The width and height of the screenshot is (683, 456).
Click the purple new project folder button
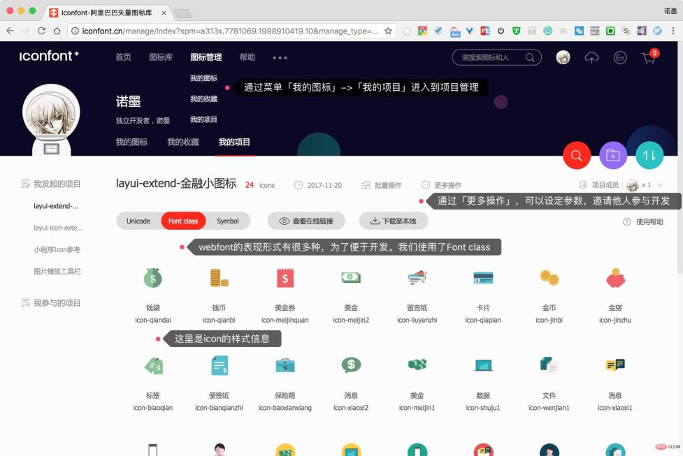tap(613, 155)
